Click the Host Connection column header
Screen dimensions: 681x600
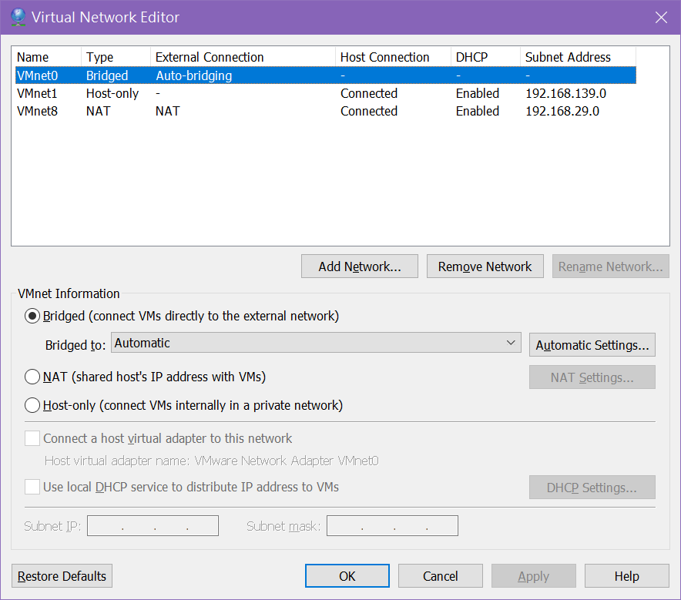(x=394, y=57)
